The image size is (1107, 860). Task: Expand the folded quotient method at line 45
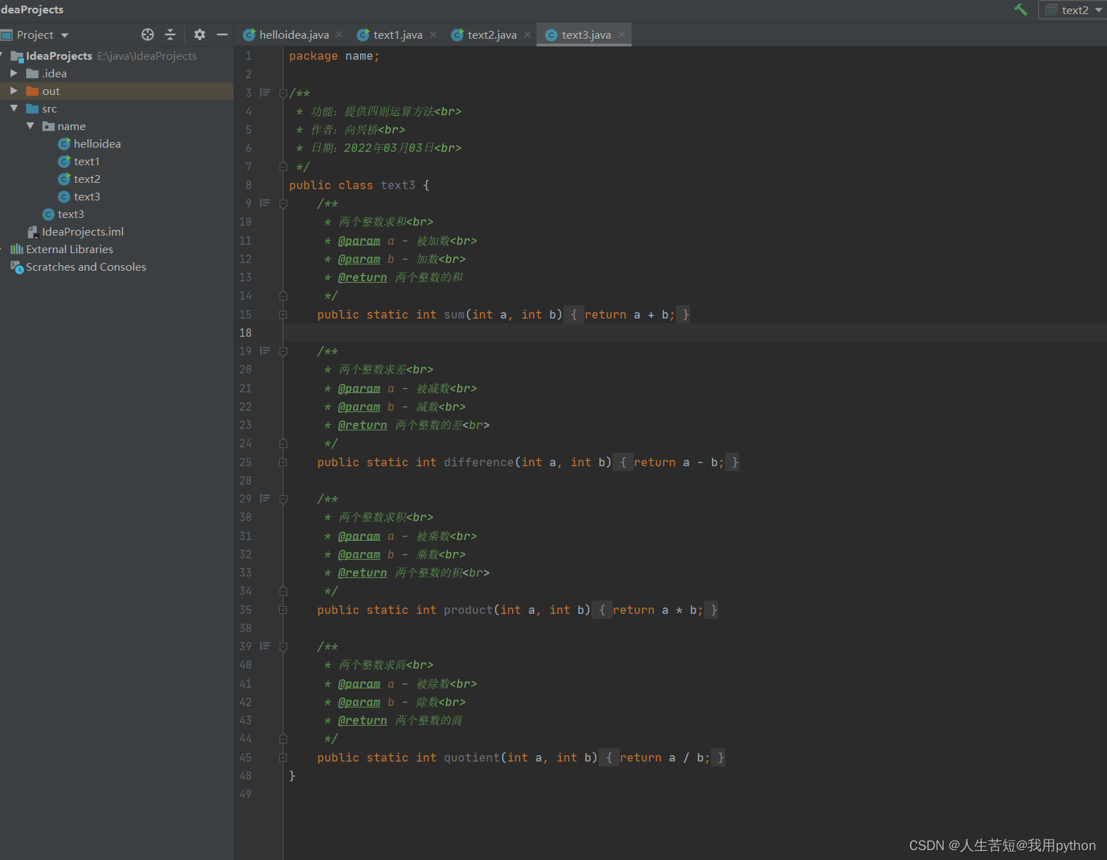[x=283, y=757]
